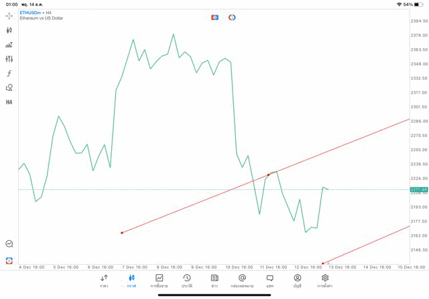
Task: Open the chart settings sliders icon
Action: point(9,59)
